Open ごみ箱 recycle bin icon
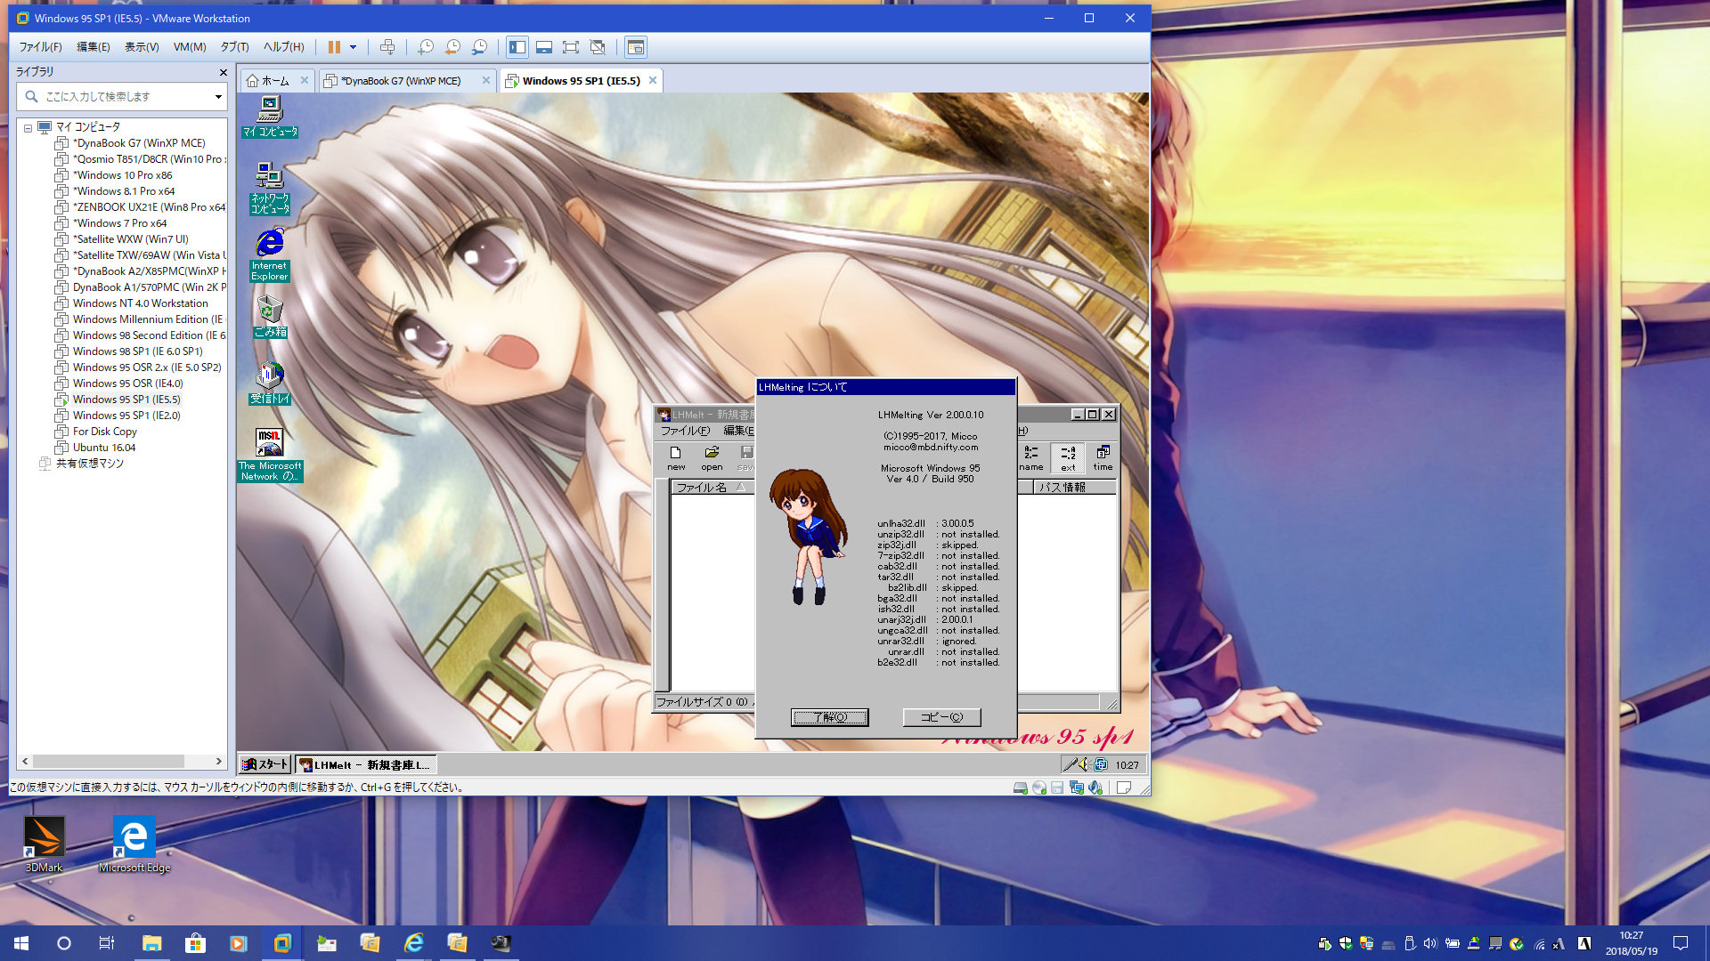 [x=270, y=317]
